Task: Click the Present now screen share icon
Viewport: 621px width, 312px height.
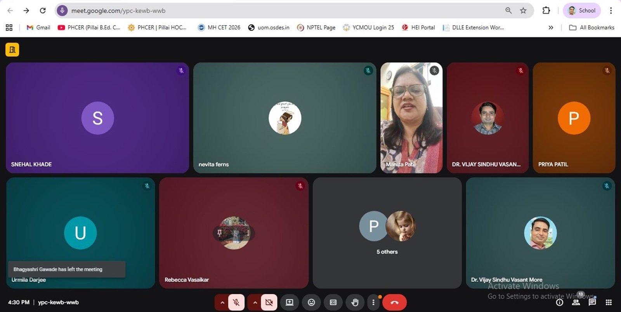Action: point(290,302)
